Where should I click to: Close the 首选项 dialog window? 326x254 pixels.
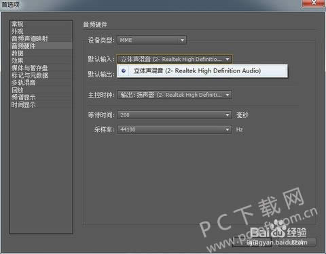(313, 3)
